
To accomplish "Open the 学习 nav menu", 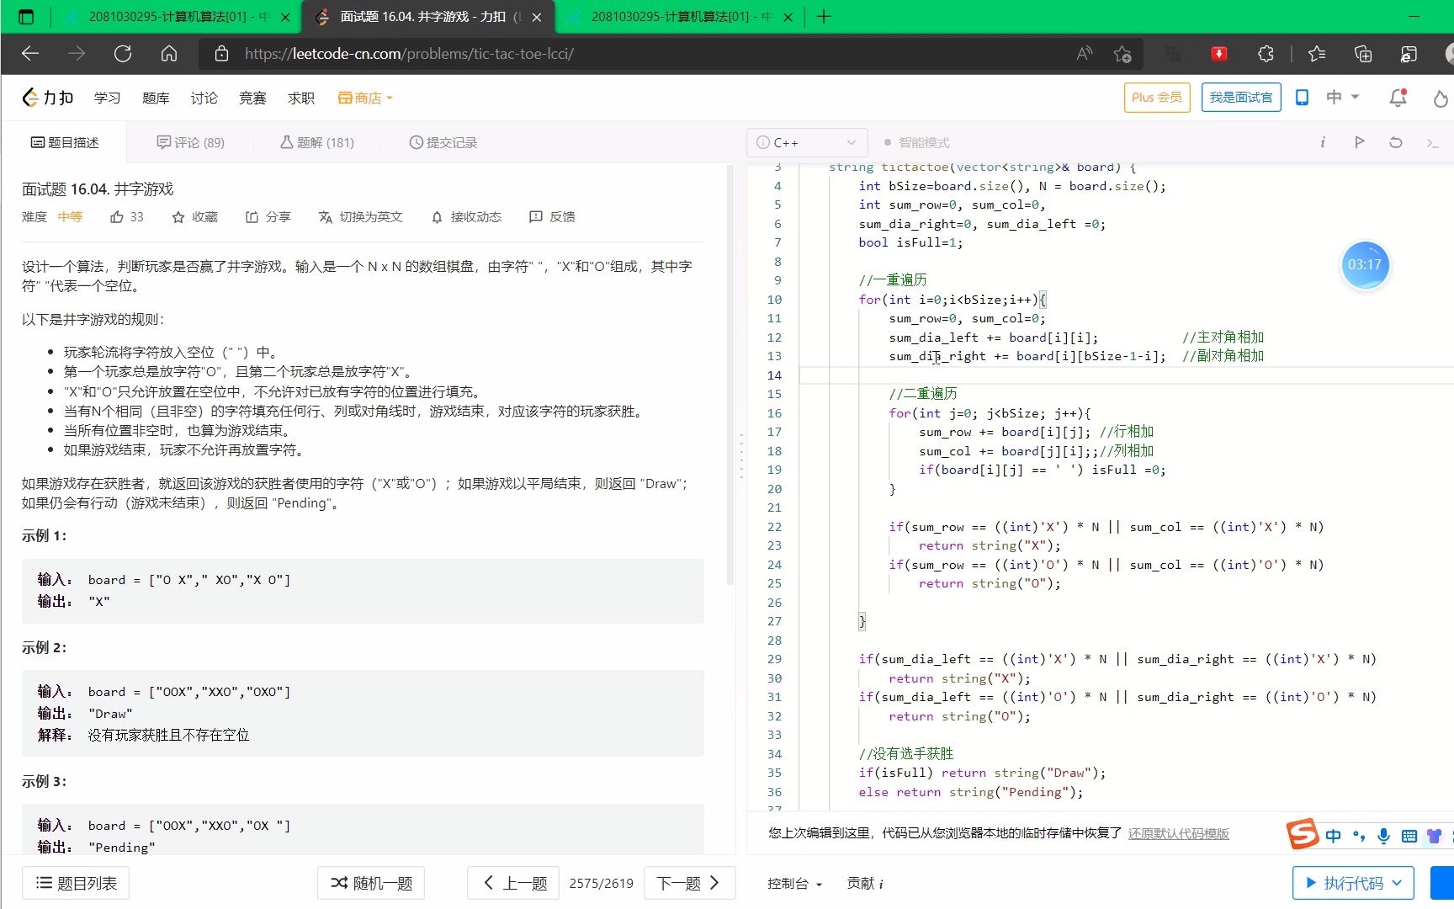I will [x=107, y=98].
